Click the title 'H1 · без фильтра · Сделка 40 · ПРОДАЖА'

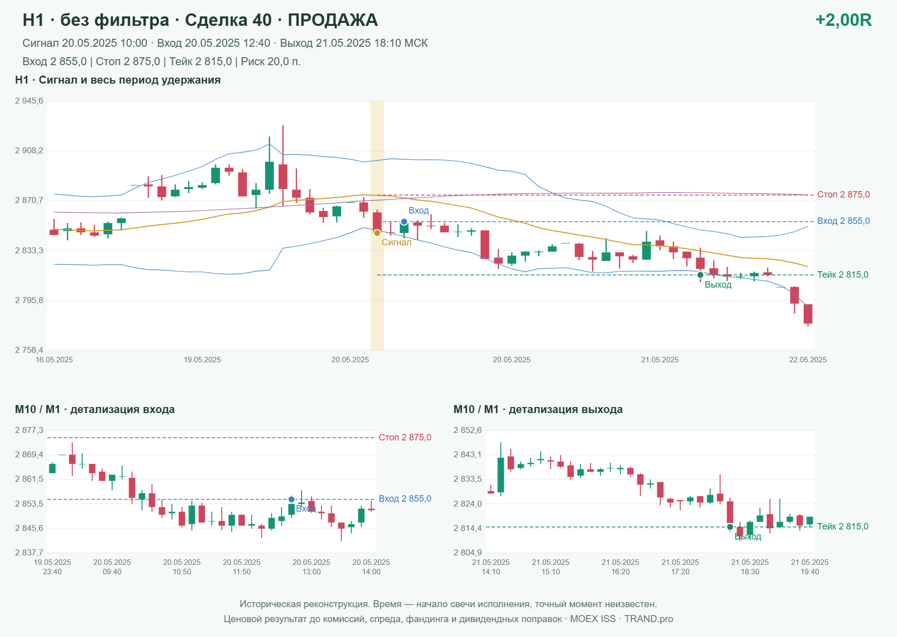pos(200,20)
